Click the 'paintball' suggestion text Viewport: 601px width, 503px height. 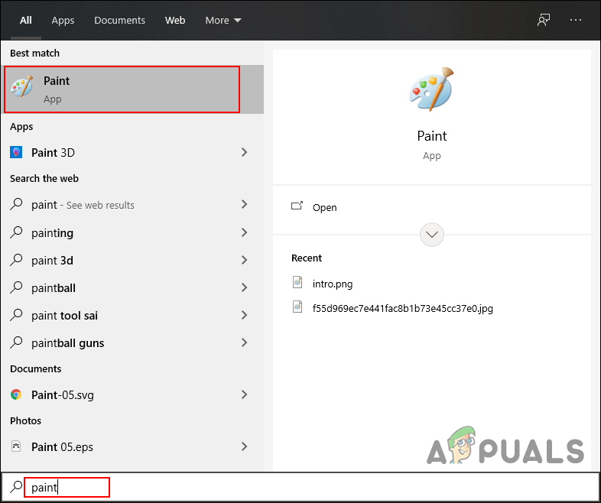(x=54, y=288)
